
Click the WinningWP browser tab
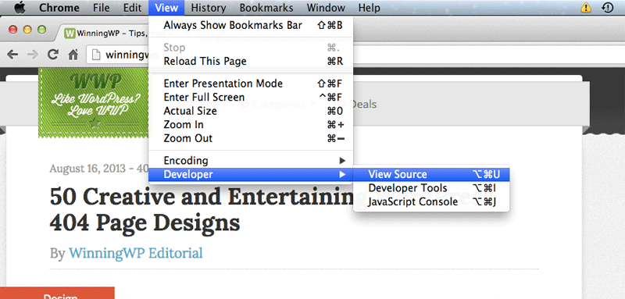pyautogui.click(x=105, y=33)
